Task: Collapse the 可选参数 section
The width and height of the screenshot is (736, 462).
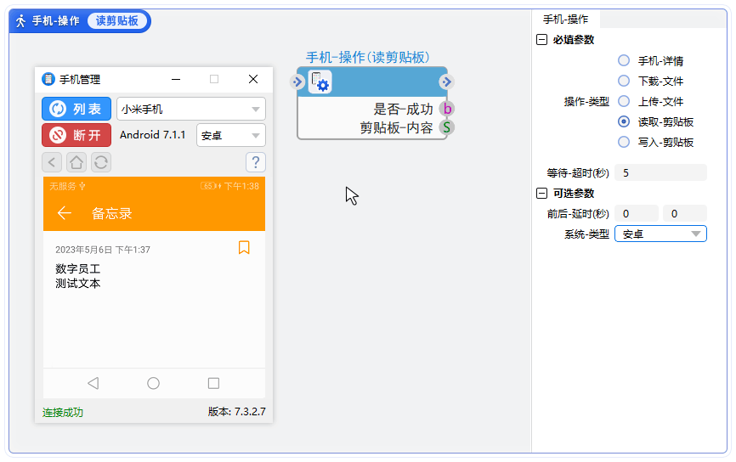Action: coord(541,194)
